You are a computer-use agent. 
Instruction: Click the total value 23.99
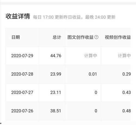point(56,74)
